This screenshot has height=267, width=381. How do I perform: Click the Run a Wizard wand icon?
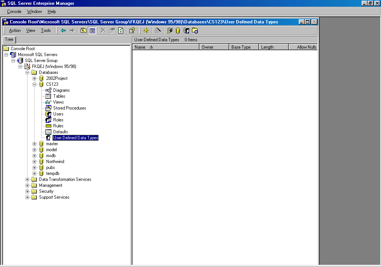pos(158,30)
